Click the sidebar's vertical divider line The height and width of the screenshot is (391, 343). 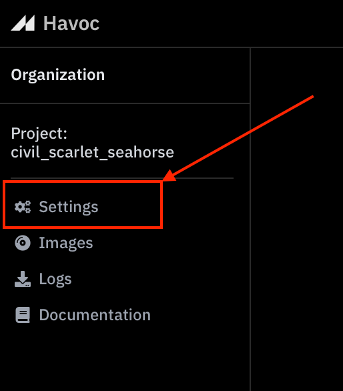click(x=250, y=220)
